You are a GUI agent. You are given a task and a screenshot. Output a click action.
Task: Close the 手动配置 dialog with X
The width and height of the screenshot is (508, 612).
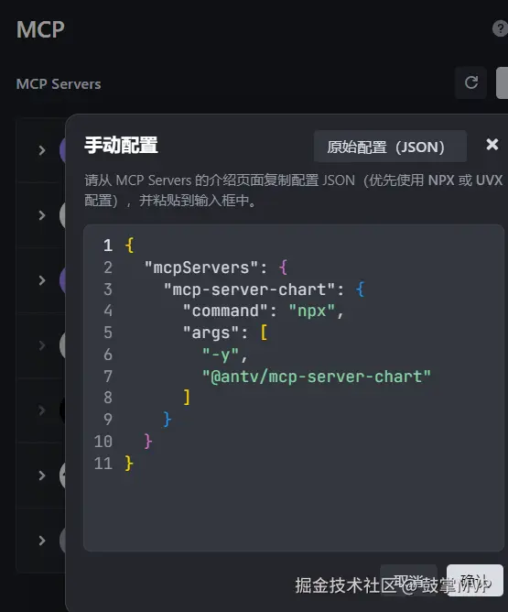(x=492, y=145)
